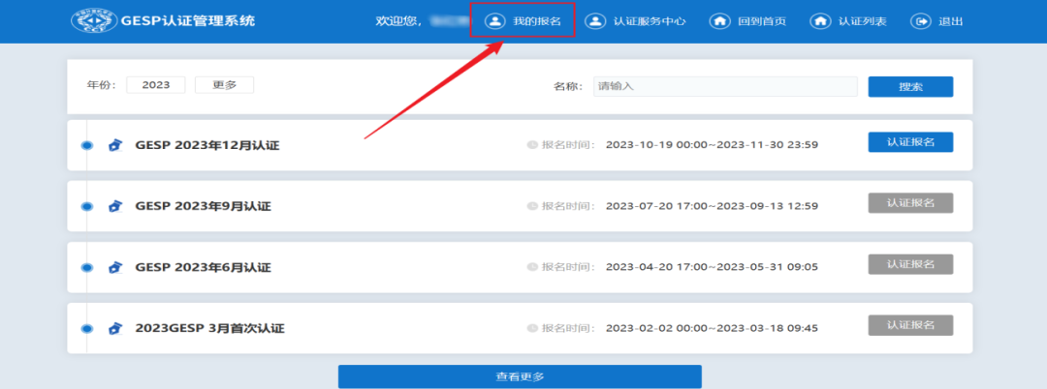Click the 欢迎您 greeting text
Screen dimensions: 1047x389
[x=398, y=21]
